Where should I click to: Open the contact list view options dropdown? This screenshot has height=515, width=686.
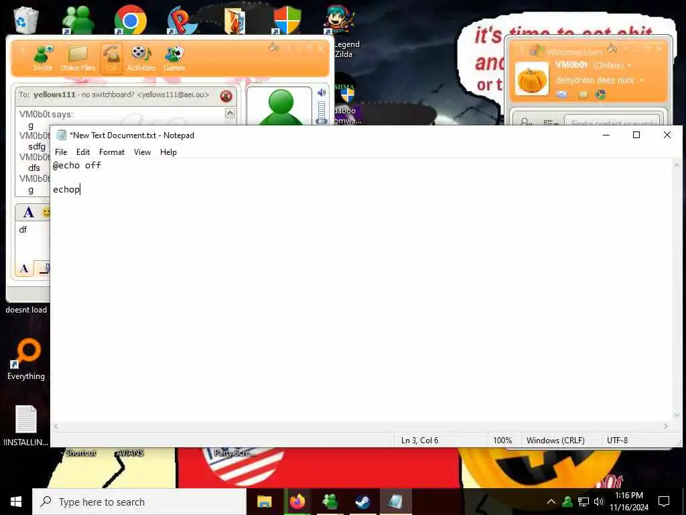pyautogui.click(x=551, y=122)
